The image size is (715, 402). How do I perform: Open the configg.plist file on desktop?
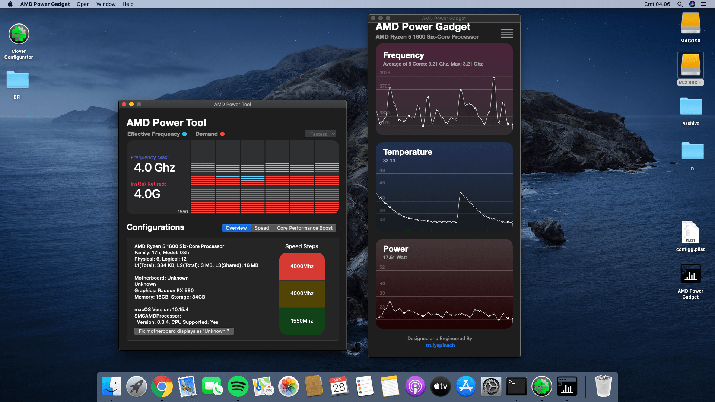[x=690, y=232]
